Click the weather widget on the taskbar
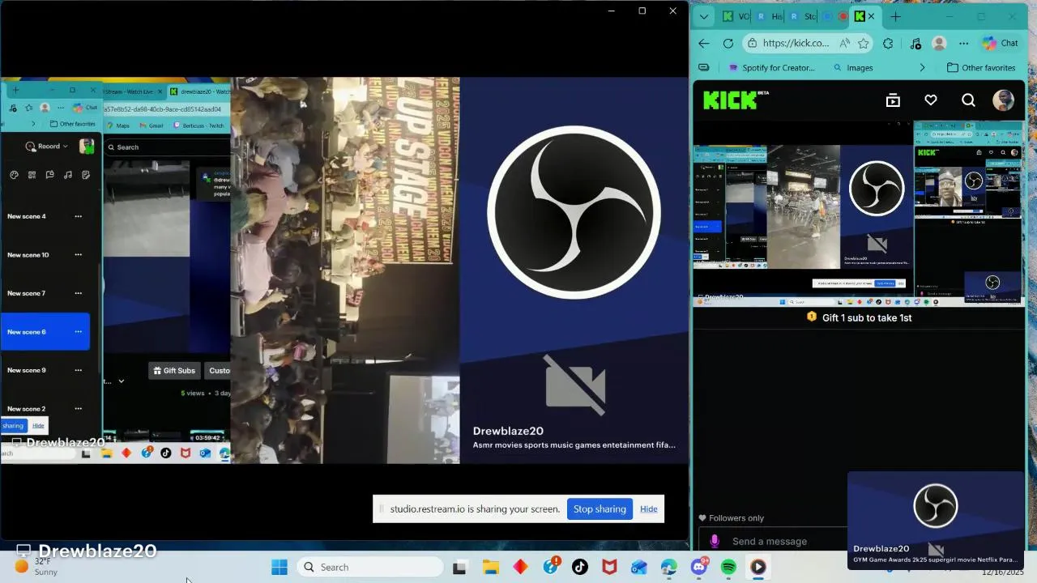The image size is (1037, 583). tap(37, 567)
